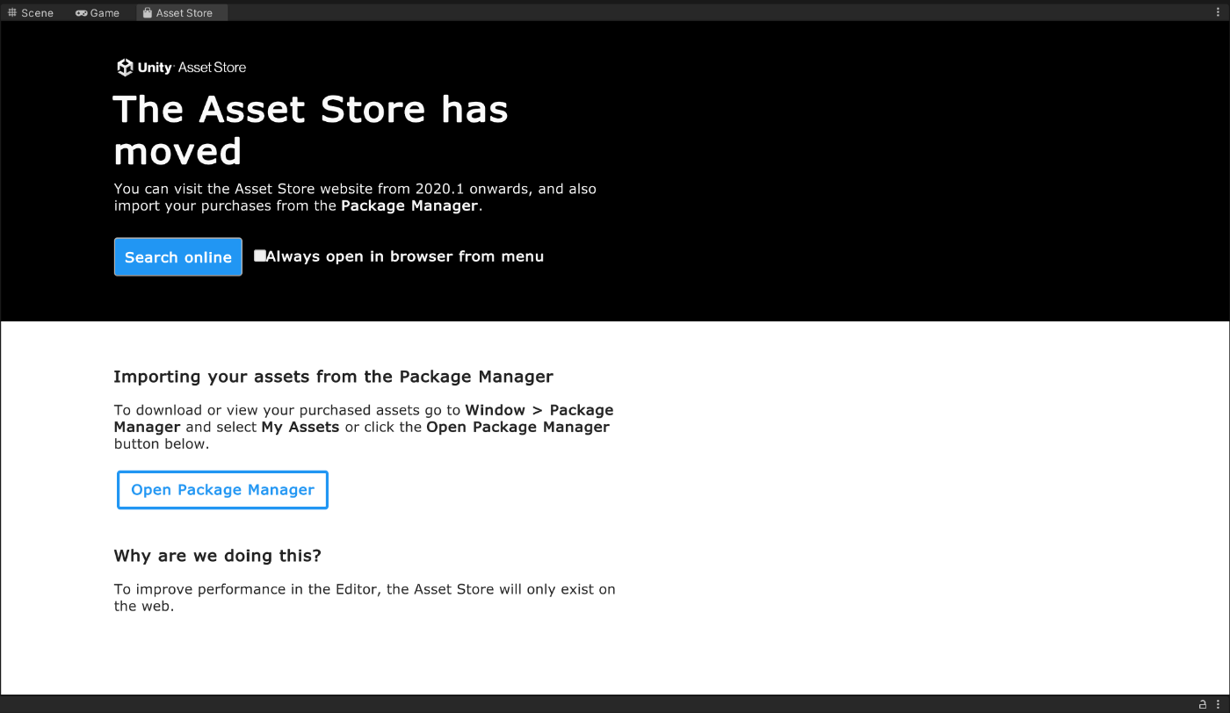This screenshot has width=1230, height=713.
Task: Click the Search online button
Action: (178, 256)
